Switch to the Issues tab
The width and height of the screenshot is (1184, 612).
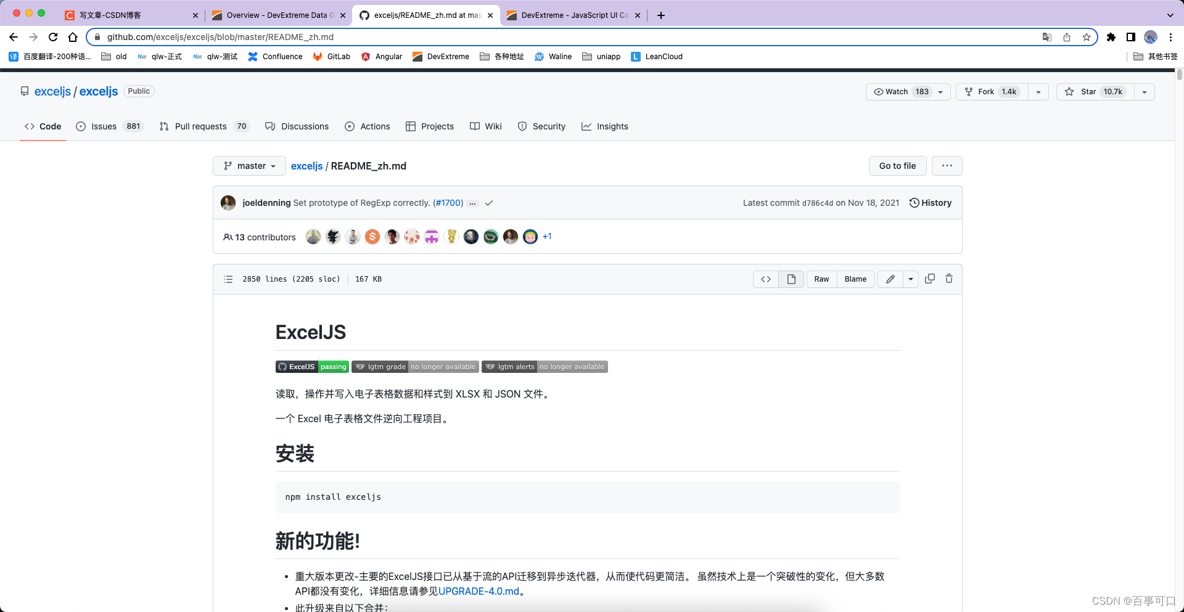click(110, 126)
